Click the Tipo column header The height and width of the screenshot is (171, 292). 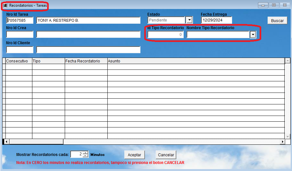click(x=48, y=61)
